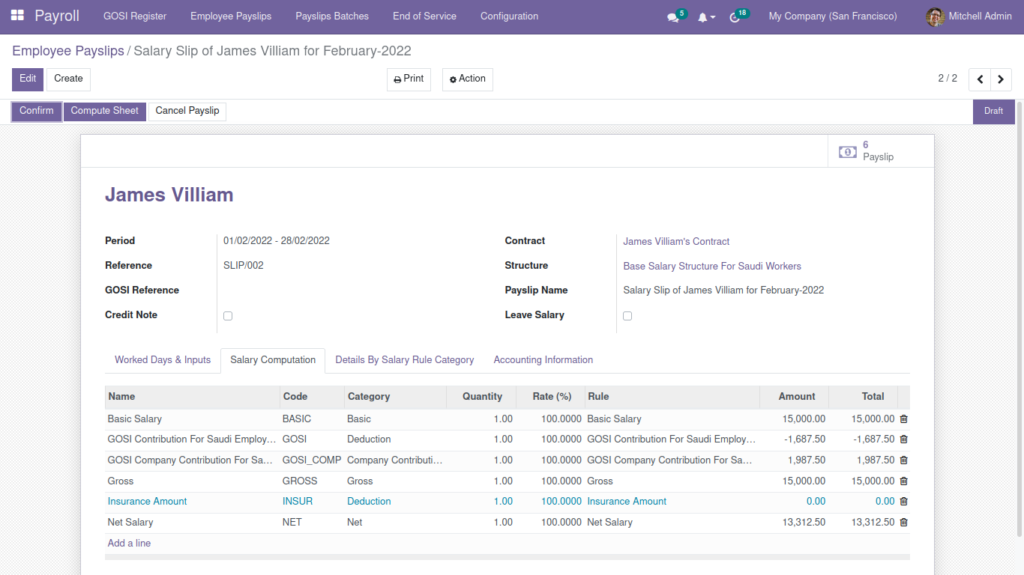
Task: Open activities using the clock icon
Action: (735, 16)
